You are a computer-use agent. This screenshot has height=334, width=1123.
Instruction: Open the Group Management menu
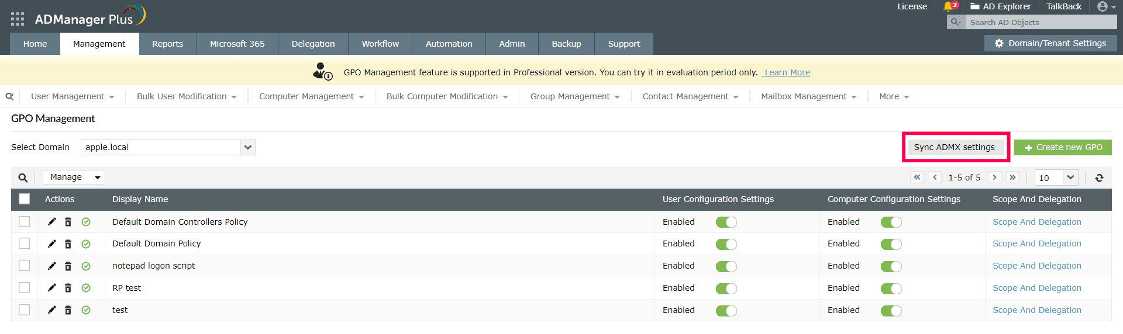[574, 96]
